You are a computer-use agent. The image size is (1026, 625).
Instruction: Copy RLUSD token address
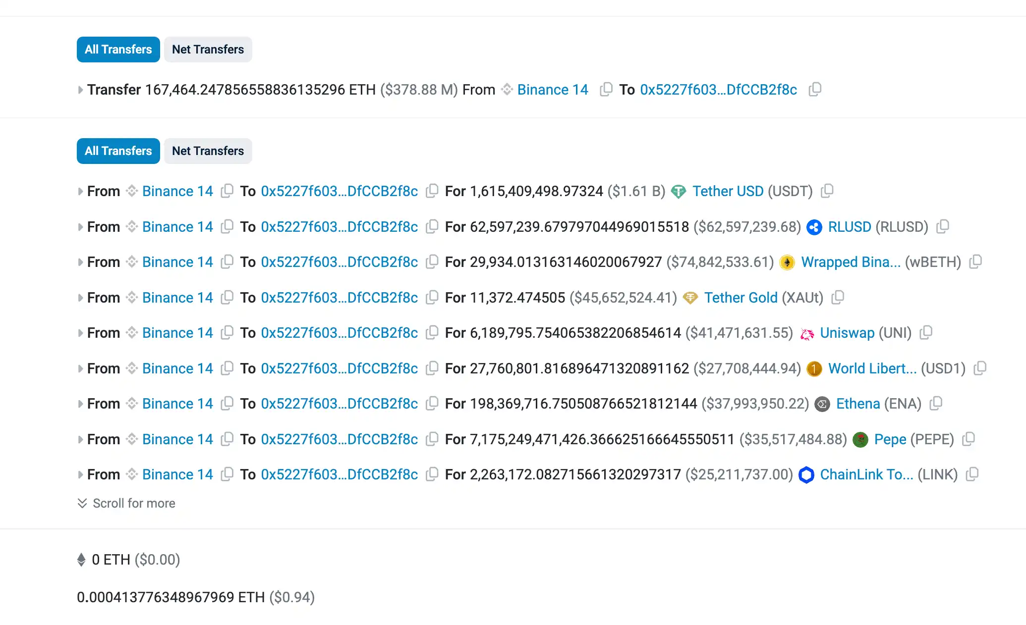pyautogui.click(x=942, y=226)
